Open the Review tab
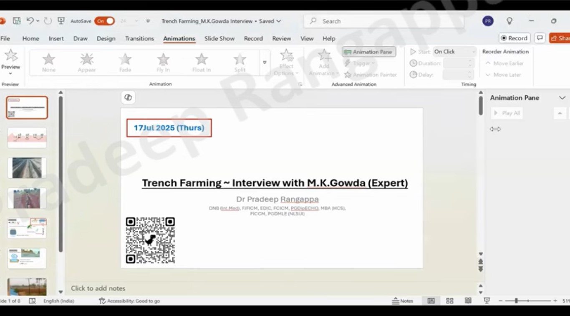Viewport: 570px width, 320px height. [x=282, y=38]
